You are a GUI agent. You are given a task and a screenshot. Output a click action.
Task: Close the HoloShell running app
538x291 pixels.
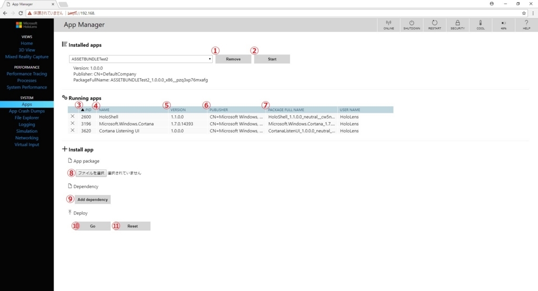pyautogui.click(x=73, y=116)
